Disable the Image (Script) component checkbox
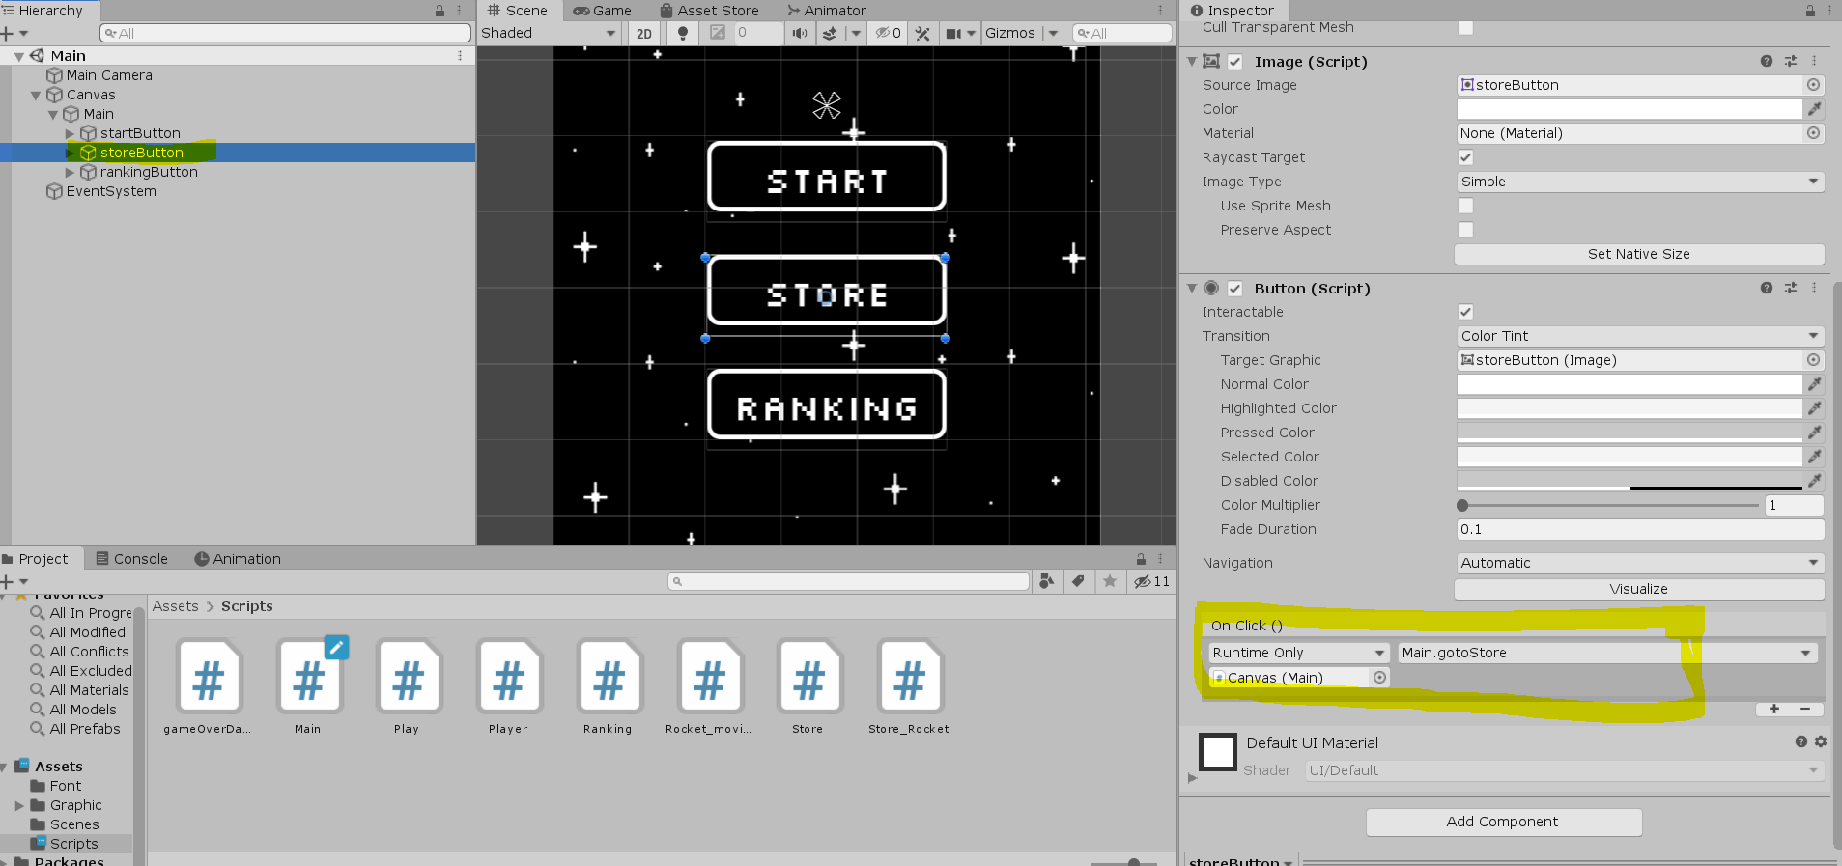The width and height of the screenshot is (1842, 866). pyautogui.click(x=1235, y=62)
